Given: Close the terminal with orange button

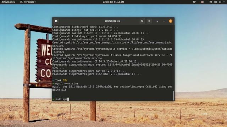Looking at the screenshot, I should tap(171, 21).
